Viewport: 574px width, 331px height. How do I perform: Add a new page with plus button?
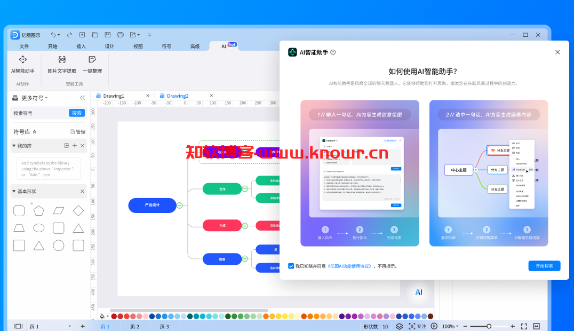coord(83,326)
